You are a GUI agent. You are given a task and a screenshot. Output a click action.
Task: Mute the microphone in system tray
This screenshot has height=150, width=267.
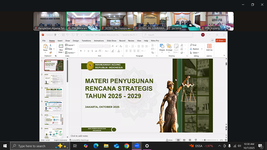coord(229,146)
